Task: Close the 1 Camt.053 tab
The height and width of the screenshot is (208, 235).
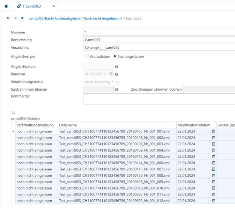Action: point(54,6)
